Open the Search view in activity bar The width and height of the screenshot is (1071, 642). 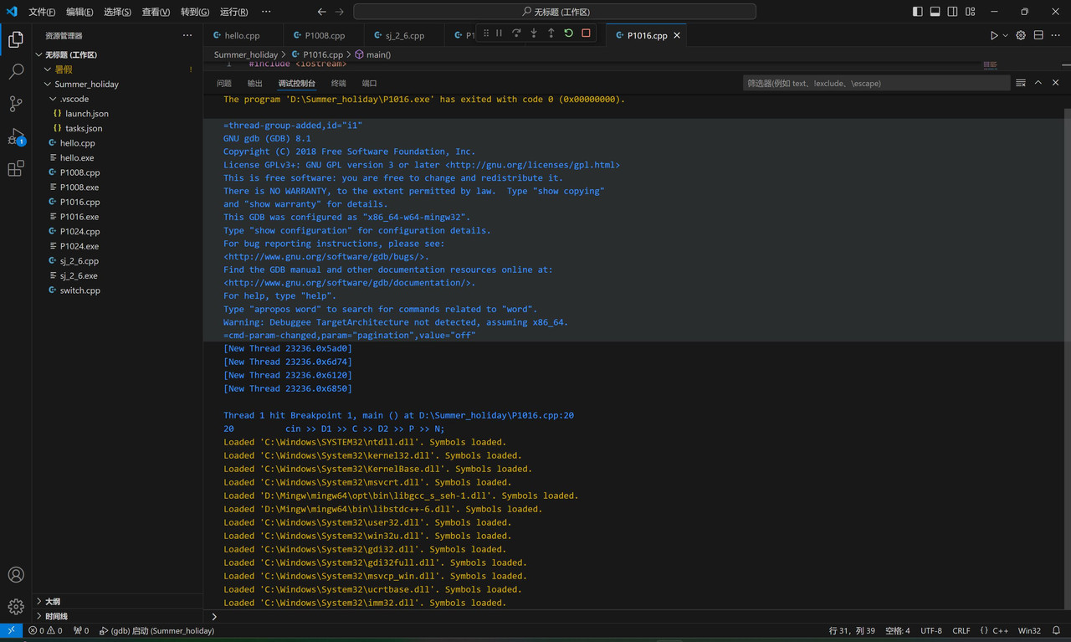click(16, 72)
